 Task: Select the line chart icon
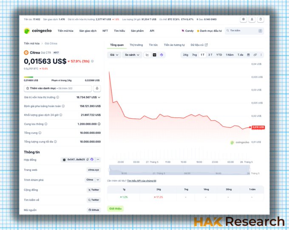pos(147,55)
